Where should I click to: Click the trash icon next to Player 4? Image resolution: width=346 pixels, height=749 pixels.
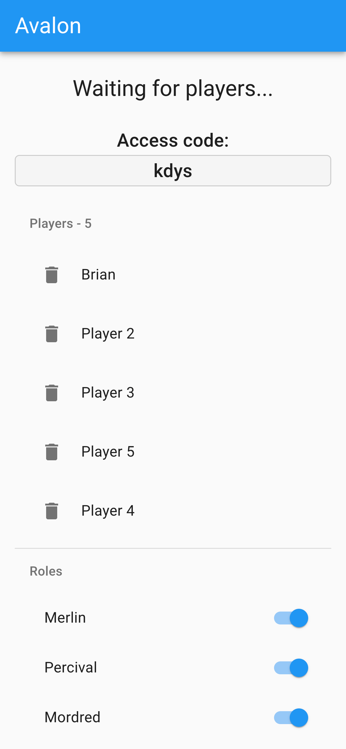pos(52,511)
